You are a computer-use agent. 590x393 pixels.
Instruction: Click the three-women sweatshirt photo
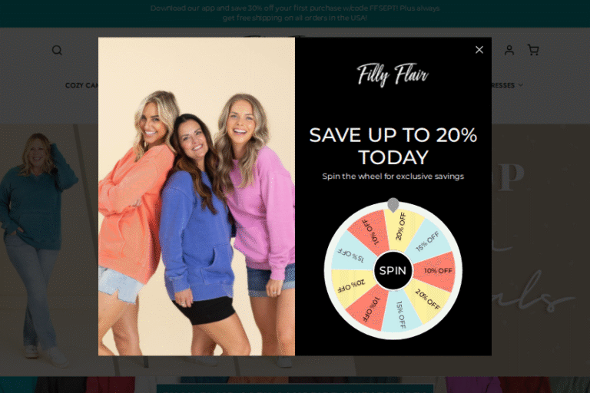click(197, 196)
